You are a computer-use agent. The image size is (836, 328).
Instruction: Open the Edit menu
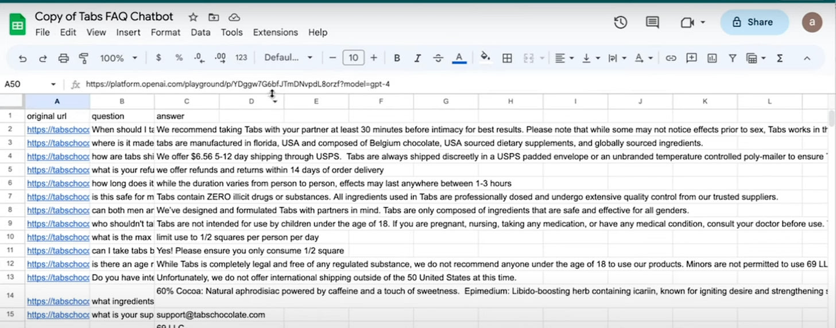(68, 33)
